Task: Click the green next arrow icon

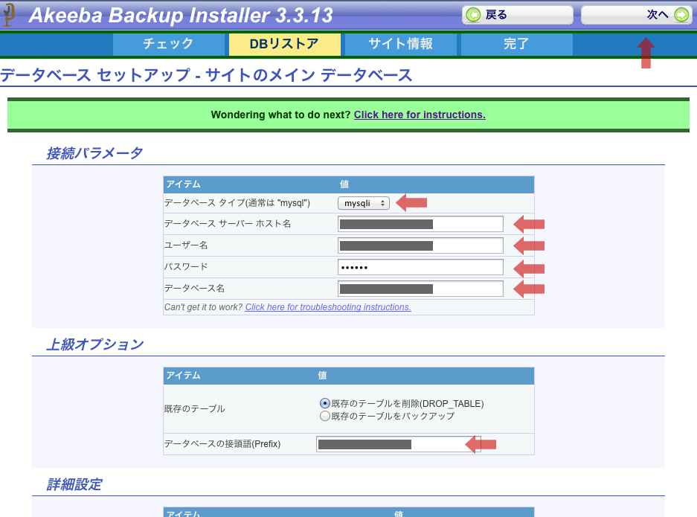Action: click(x=681, y=15)
